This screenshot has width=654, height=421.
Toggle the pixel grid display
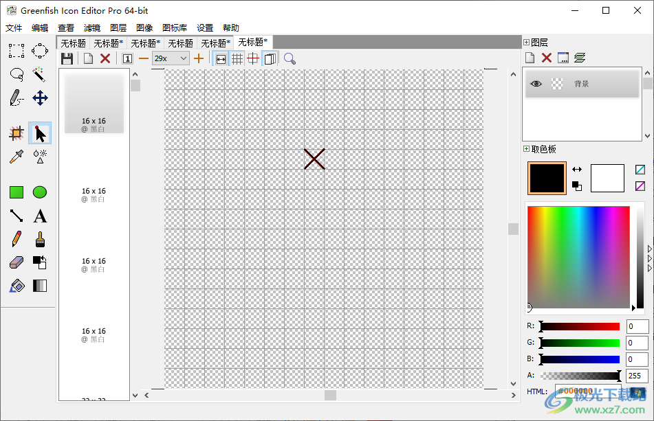coord(237,58)
